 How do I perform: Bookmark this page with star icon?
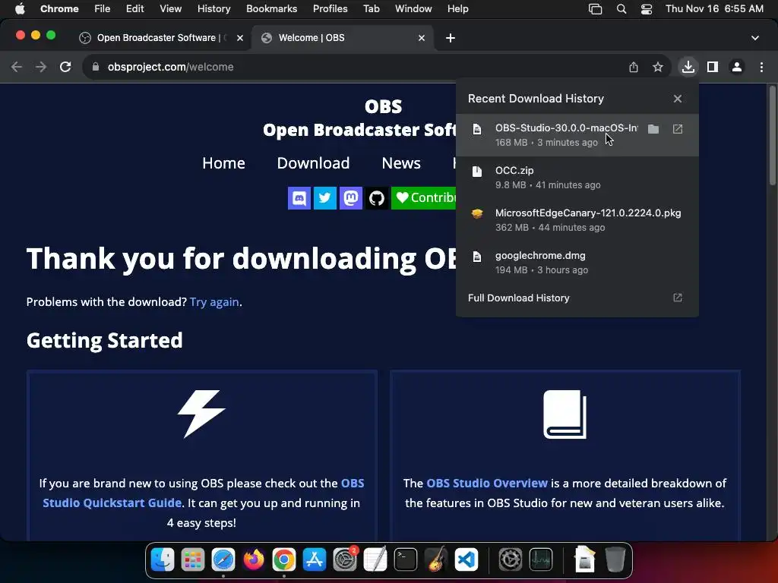coord(658,67)
